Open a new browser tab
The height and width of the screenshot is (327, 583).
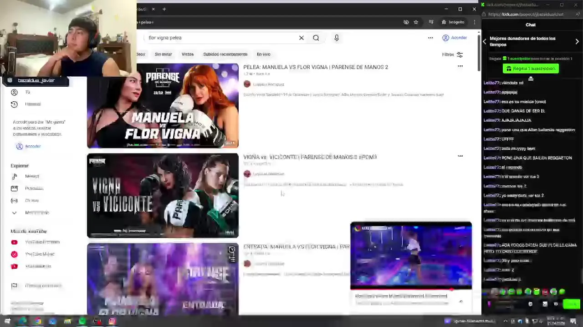click(164, 9)
